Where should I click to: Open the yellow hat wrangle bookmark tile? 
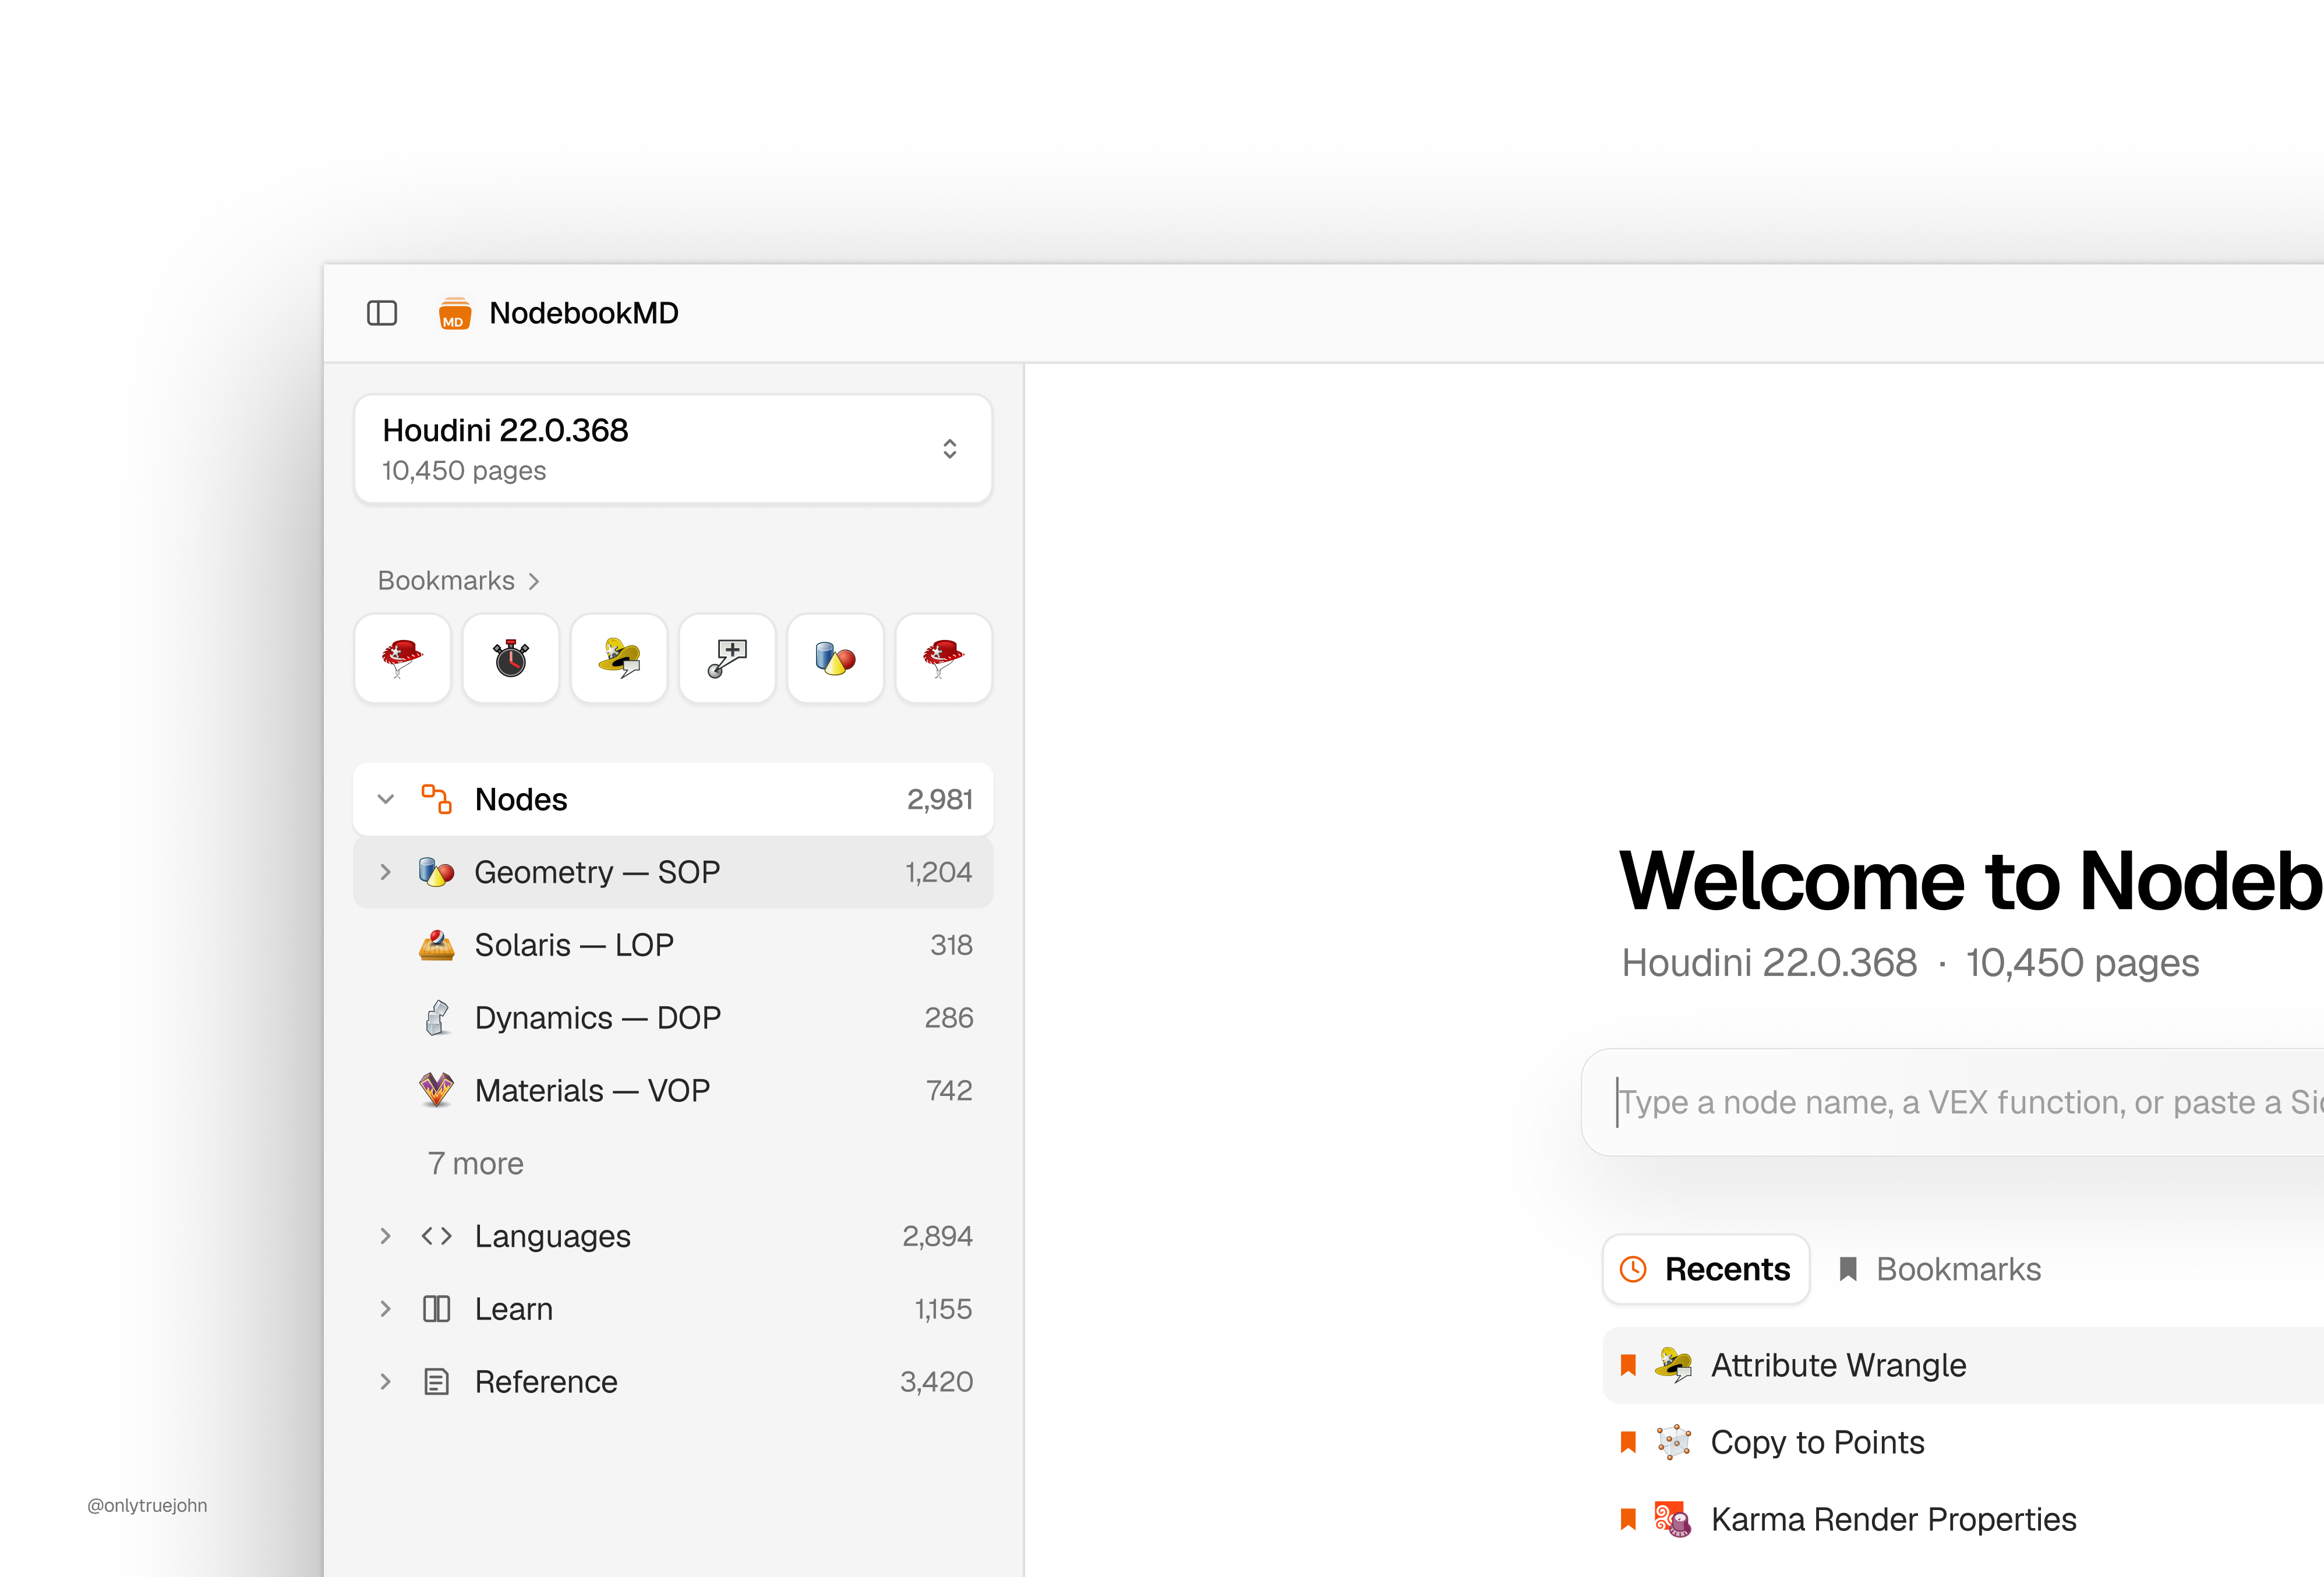pos(619,658)
